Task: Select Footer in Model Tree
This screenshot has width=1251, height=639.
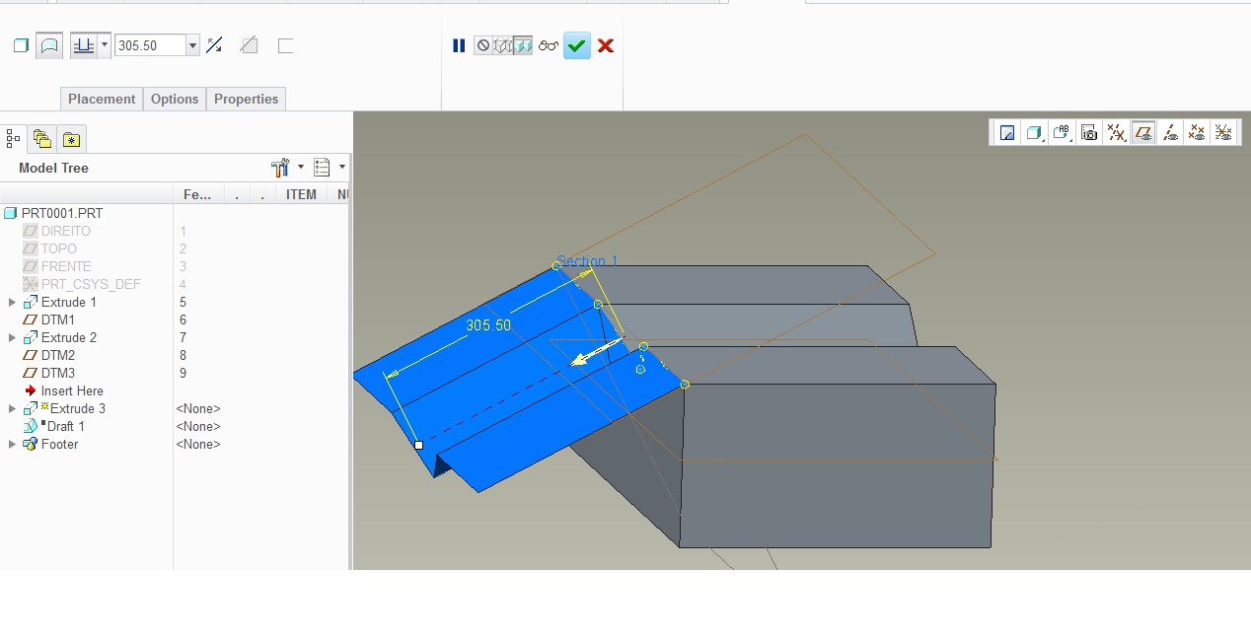Action: click(50, 444)
